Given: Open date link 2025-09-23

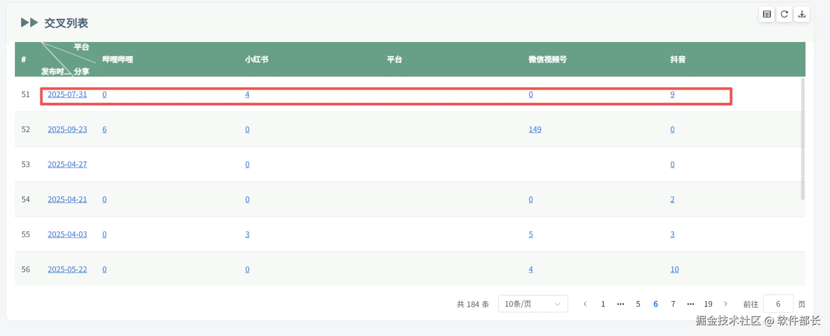Looking at the screenshot, I should pos(67,129).
